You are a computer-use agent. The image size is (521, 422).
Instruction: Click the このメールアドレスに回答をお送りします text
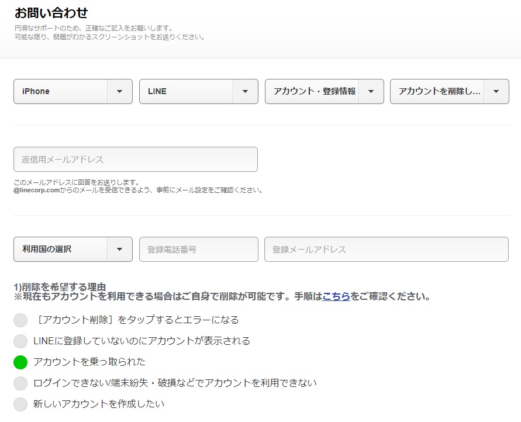pos(77,182)
